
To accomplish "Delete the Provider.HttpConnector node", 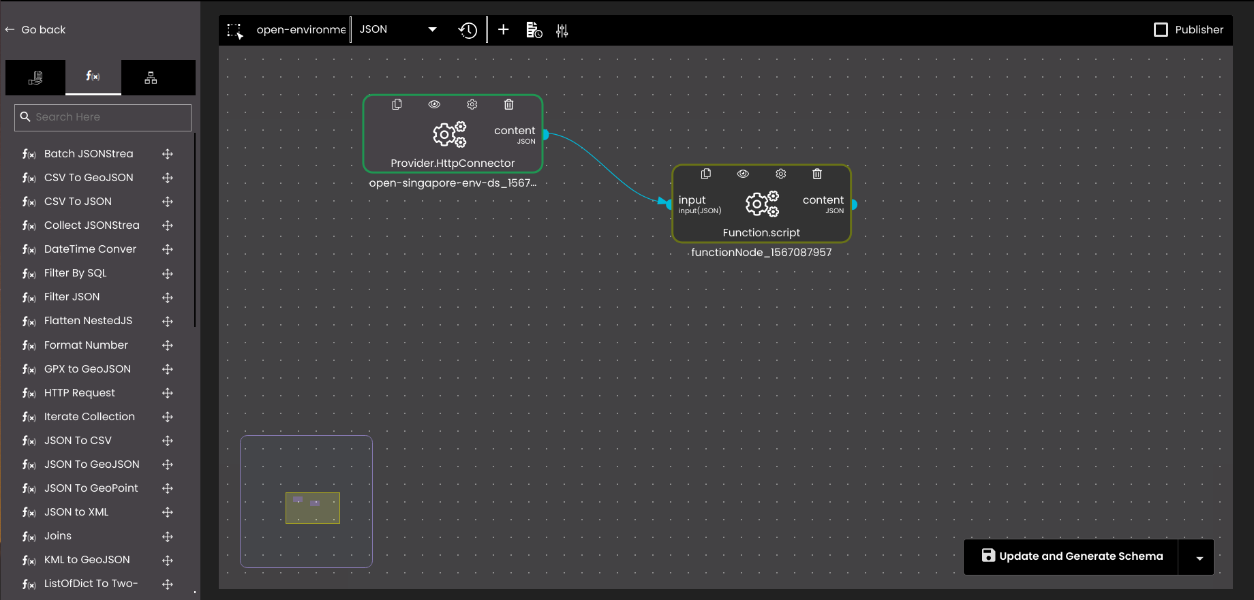I will 509,104.
